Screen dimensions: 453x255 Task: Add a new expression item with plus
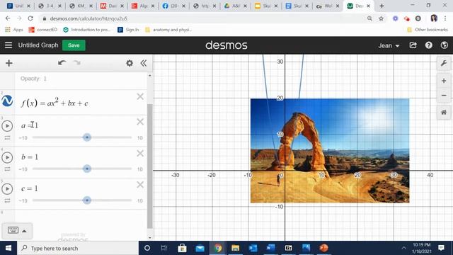click(x=9, y=63)
